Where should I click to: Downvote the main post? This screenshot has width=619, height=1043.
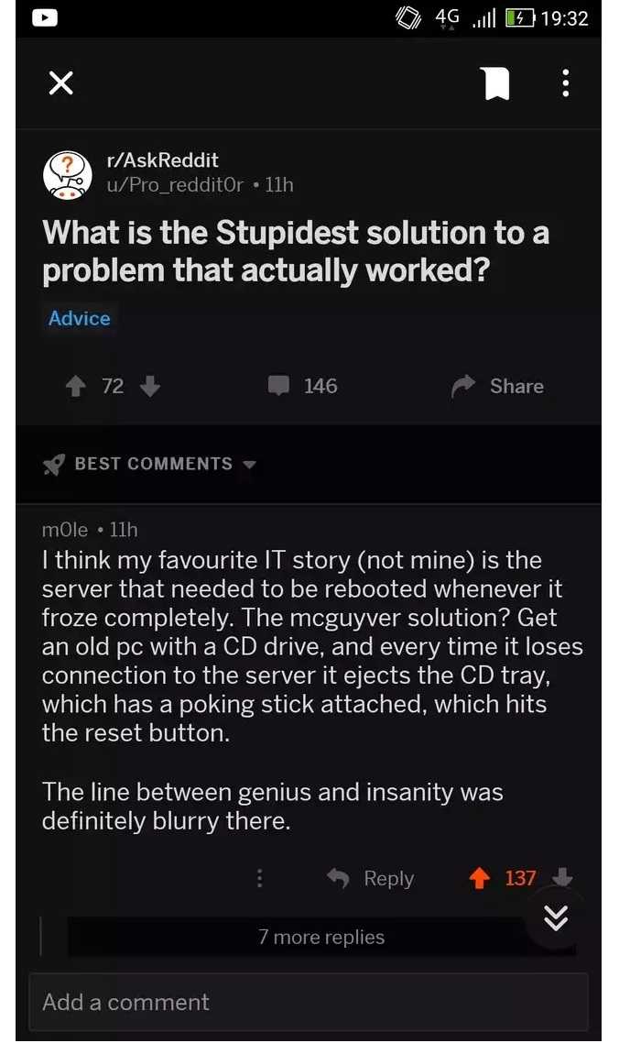point(151,387)
